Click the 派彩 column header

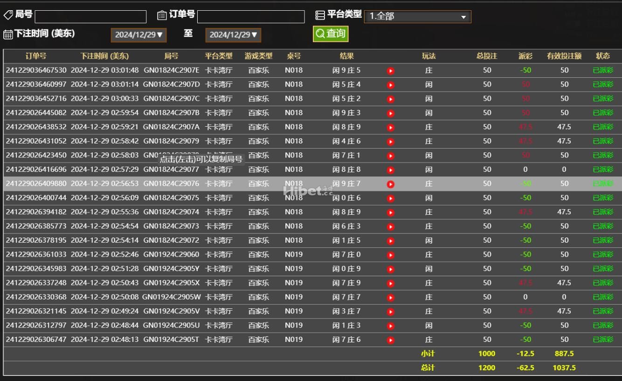point(525,56)
